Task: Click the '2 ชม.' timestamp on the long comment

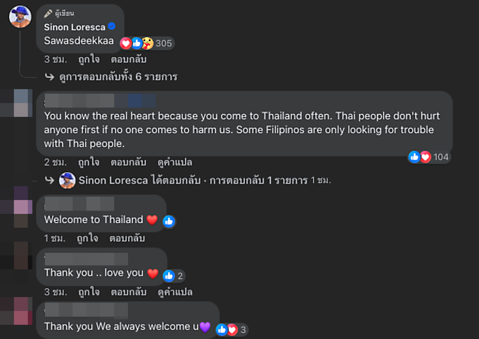Action: click(55, 162)
